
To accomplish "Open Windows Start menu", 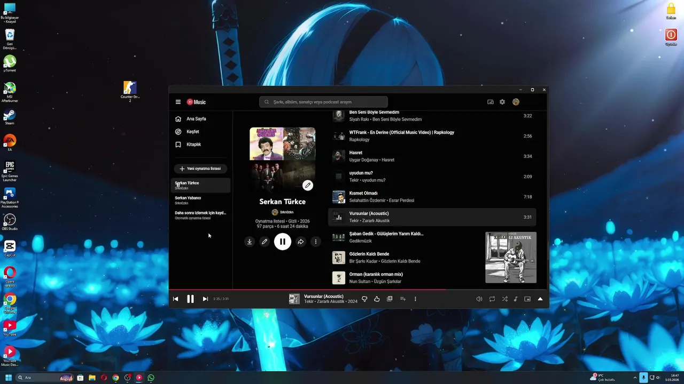I will tap(9, 378).
